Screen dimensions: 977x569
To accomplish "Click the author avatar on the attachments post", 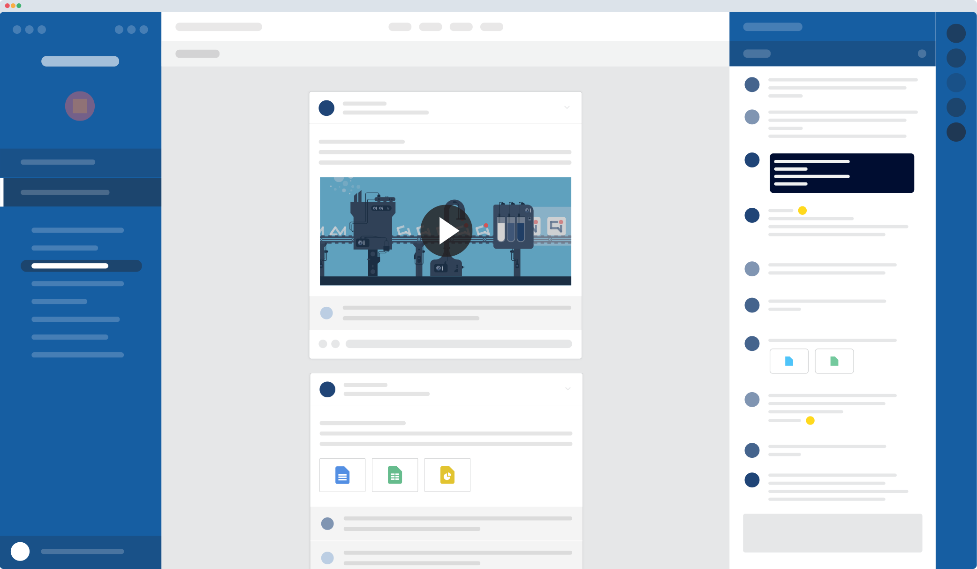I will pos(327,389).
